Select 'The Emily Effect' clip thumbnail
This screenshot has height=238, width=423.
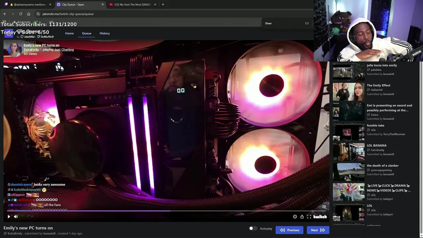[x=349, y=92]
